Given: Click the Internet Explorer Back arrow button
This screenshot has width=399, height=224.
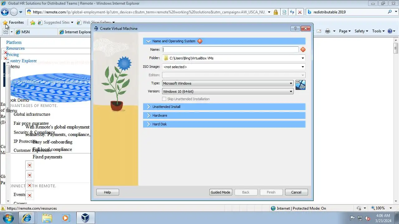Looking at the screenshot, I should click(x=5, y=12).
